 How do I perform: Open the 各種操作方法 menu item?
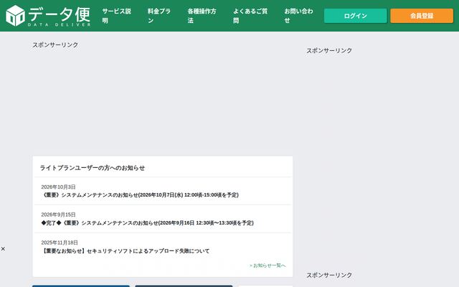tap(202, 16)
